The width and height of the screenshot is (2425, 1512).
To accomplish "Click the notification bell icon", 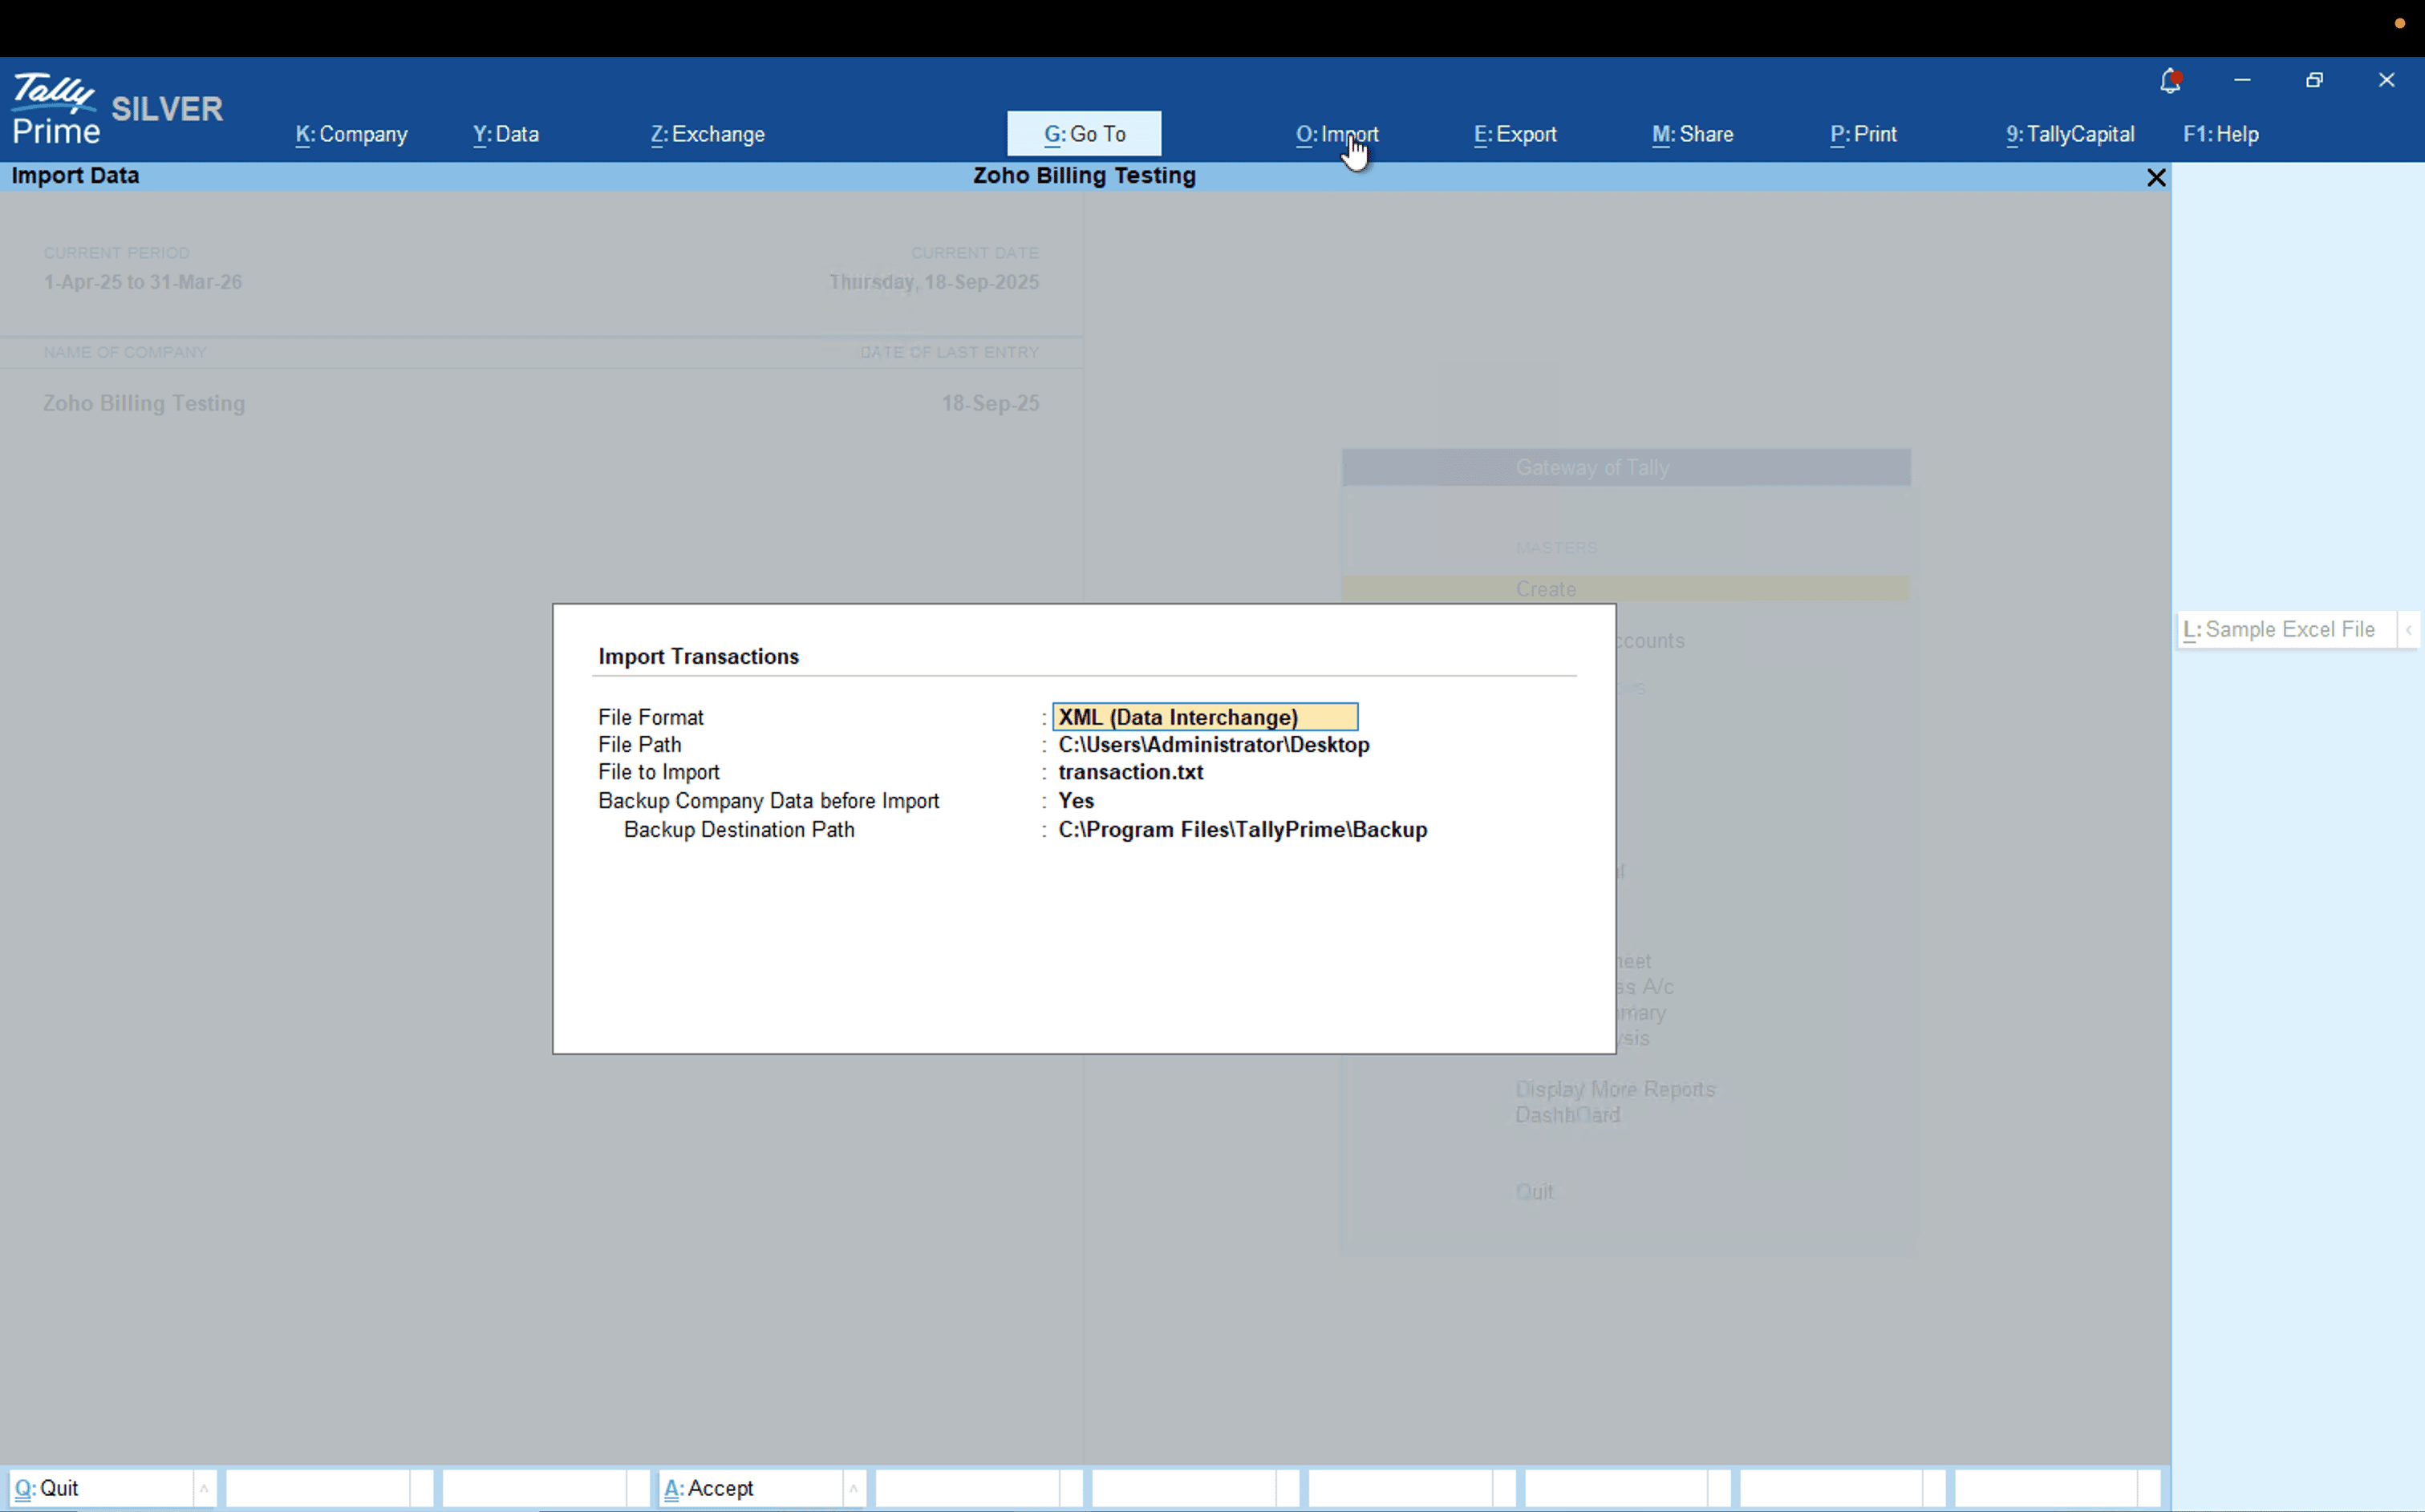I will tap(2169, 81).
